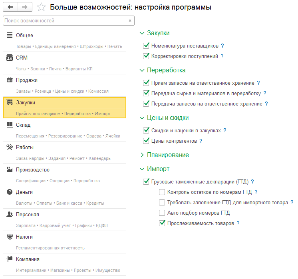Click the Импорт section heading
The width and height of the screenshot is (298, 279).
(x=158, y=169)
